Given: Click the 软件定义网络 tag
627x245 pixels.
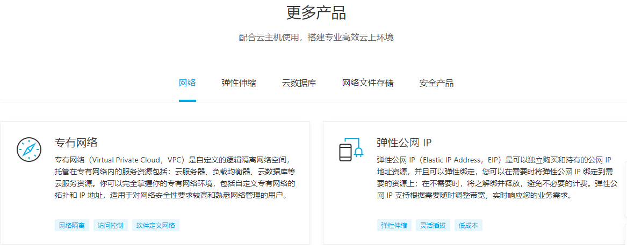Looking at the screenshot, I should 156,226.
